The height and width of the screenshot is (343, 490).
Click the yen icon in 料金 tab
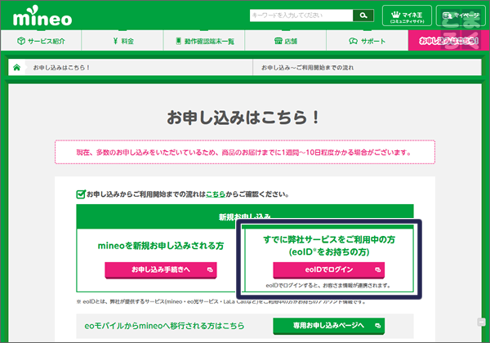click(x=115, y=41)
